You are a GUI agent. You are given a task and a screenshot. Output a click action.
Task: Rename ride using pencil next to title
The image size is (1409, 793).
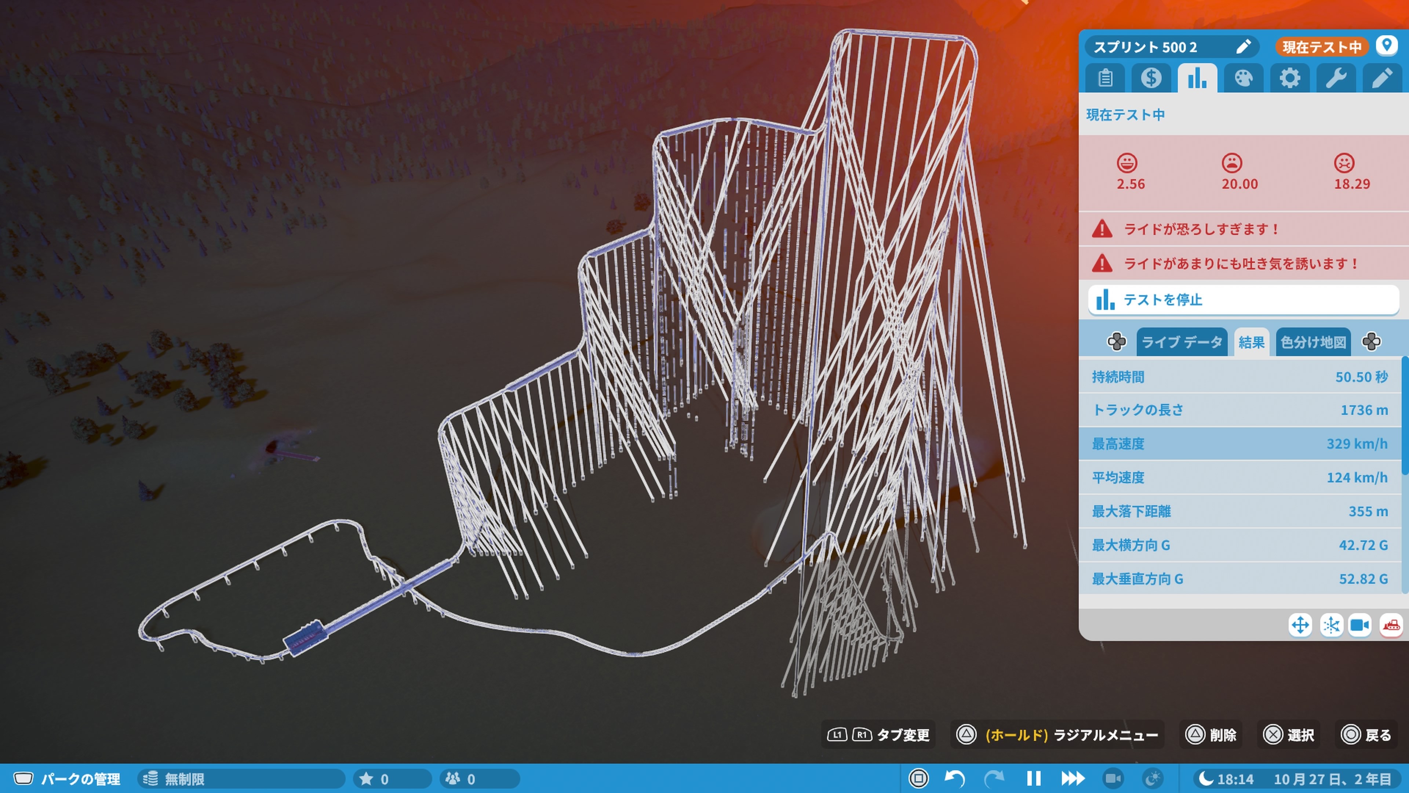click(x=1243, y=47)
